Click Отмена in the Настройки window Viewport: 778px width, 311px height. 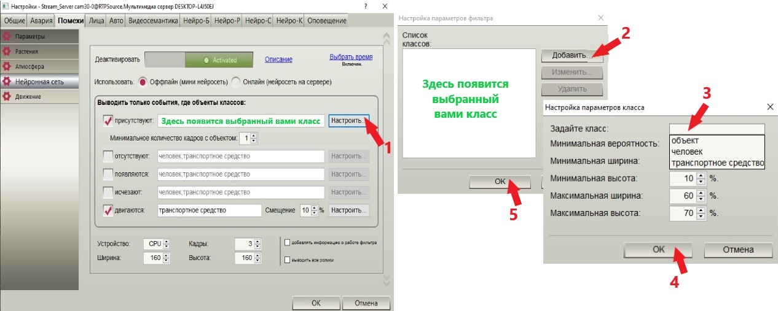pos(366,302)
